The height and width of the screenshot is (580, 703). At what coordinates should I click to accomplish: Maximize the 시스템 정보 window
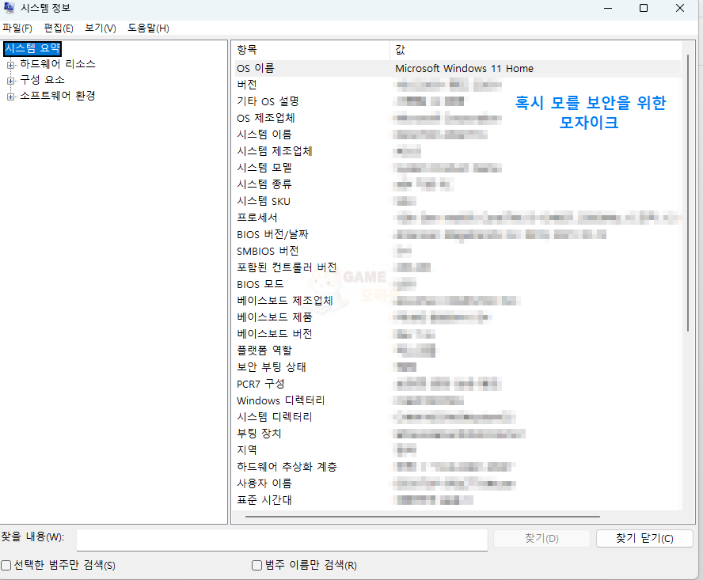(644, 8)
